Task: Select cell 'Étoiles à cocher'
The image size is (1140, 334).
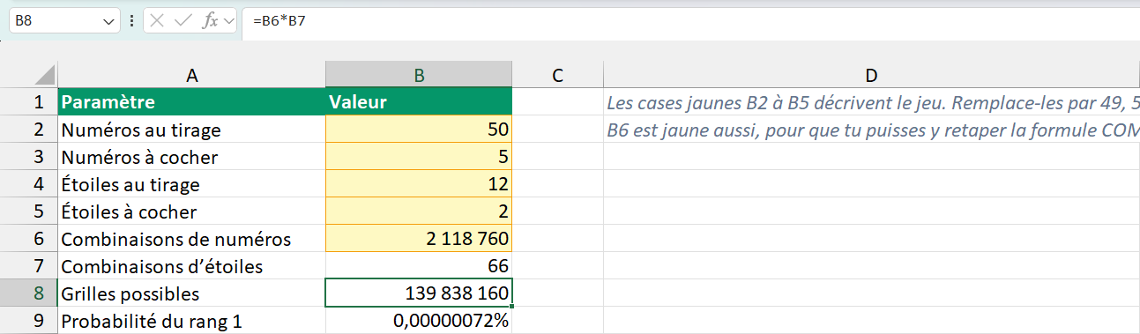Action: pos(191,212)
